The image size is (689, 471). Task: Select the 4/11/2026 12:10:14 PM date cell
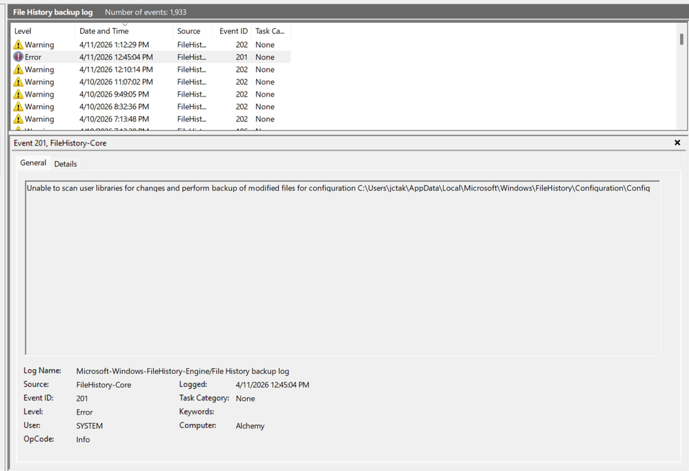tap(116, 70)
